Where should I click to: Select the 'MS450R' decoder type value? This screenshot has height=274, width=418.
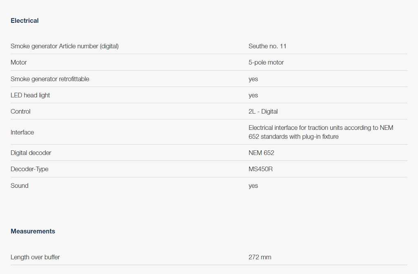260,169
